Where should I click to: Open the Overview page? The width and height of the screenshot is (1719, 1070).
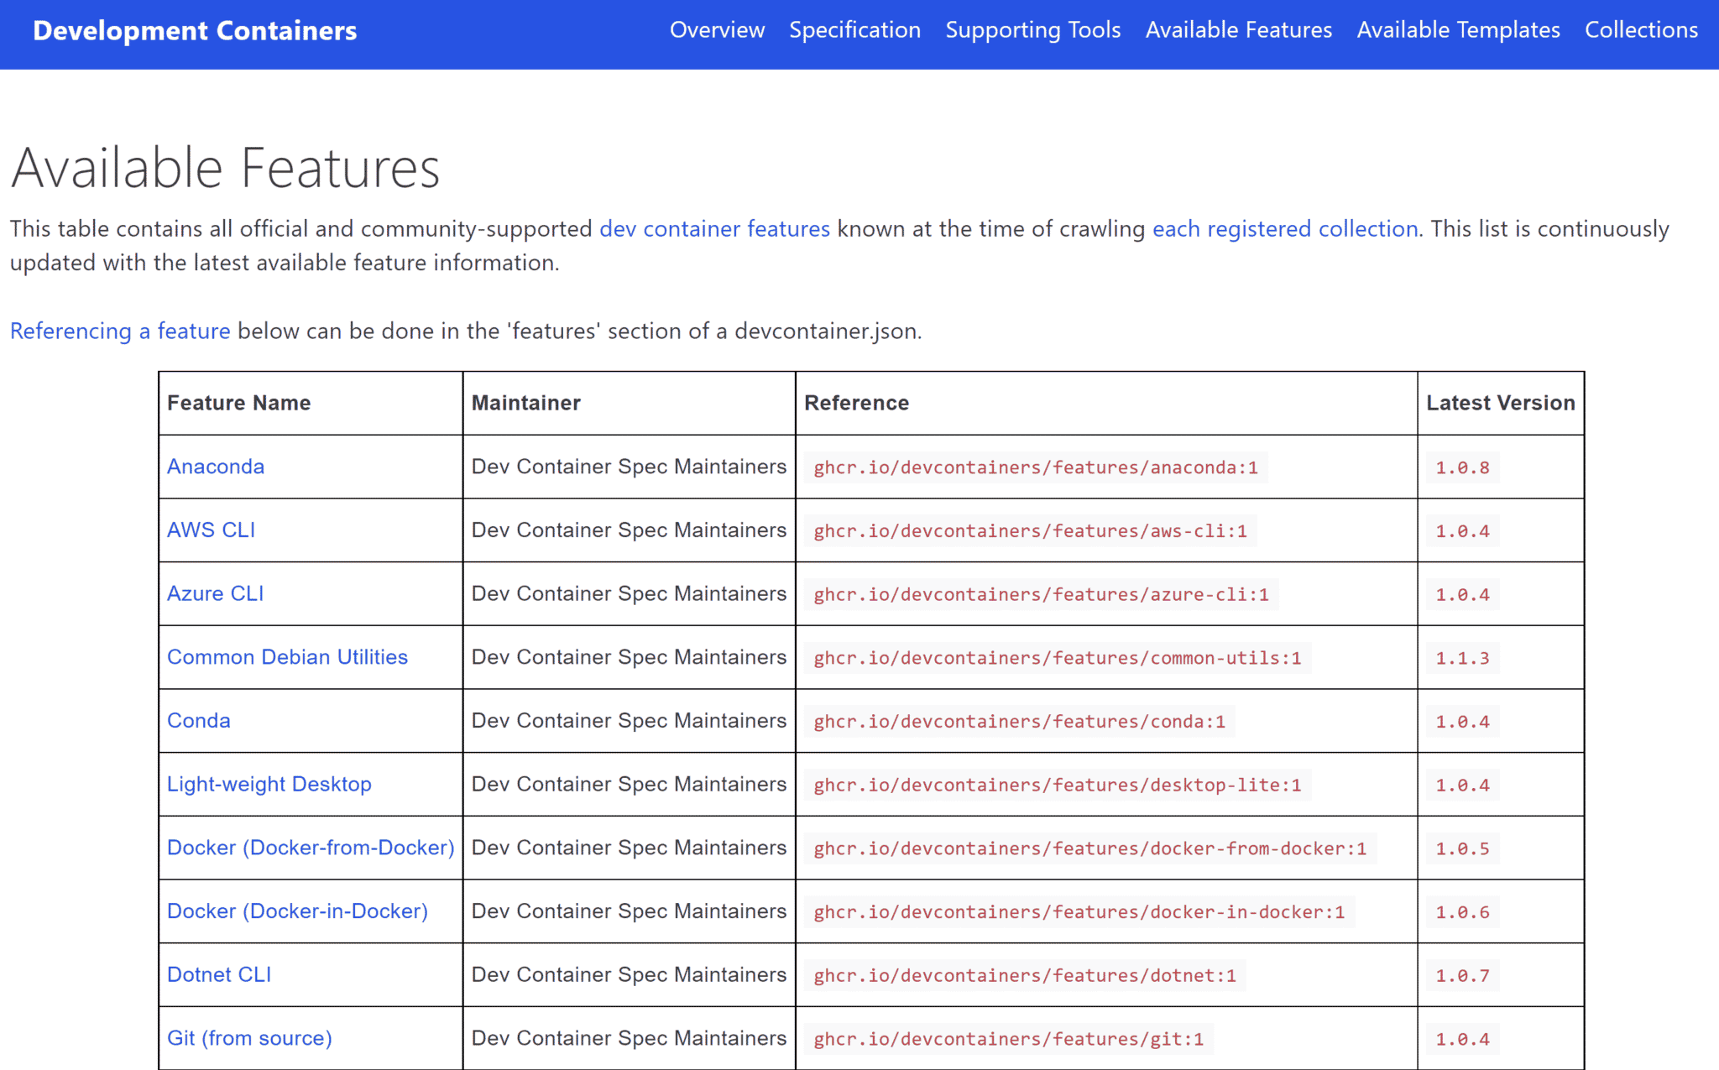click(717, 30)
